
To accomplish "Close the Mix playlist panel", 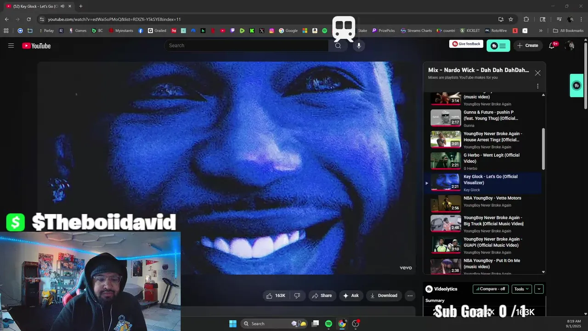I will tap(537, 73).
